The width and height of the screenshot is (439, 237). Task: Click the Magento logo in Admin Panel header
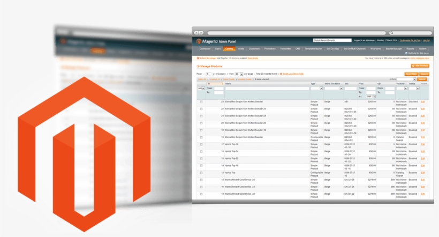click(x=199, y=41)
